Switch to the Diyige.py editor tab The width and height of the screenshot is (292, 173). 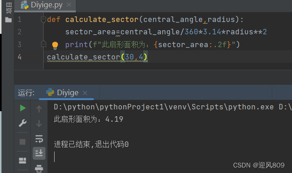pyautogui.click(x=45, y=5)
